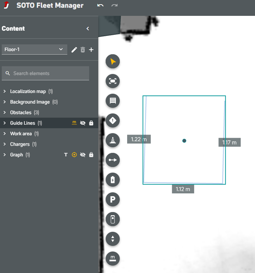Toggle text labels for Graph
The height and width of the screenshot is (273, 255).
pyautogui.click(x=66, y=155)
